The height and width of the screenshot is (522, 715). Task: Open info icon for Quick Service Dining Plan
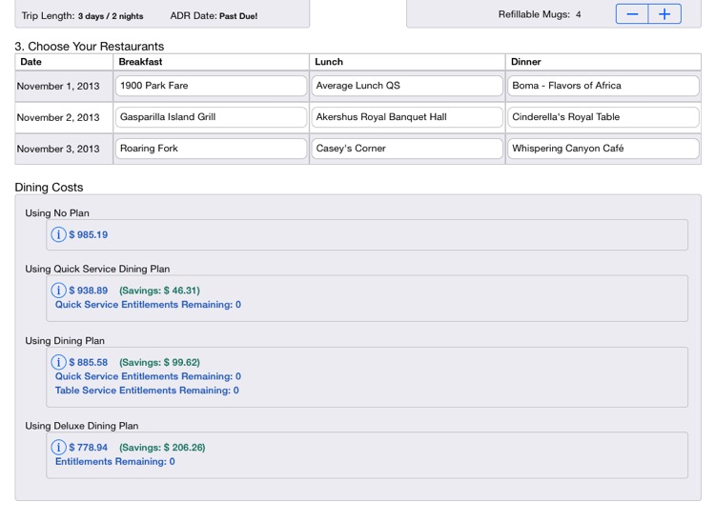tap(58, 291)
